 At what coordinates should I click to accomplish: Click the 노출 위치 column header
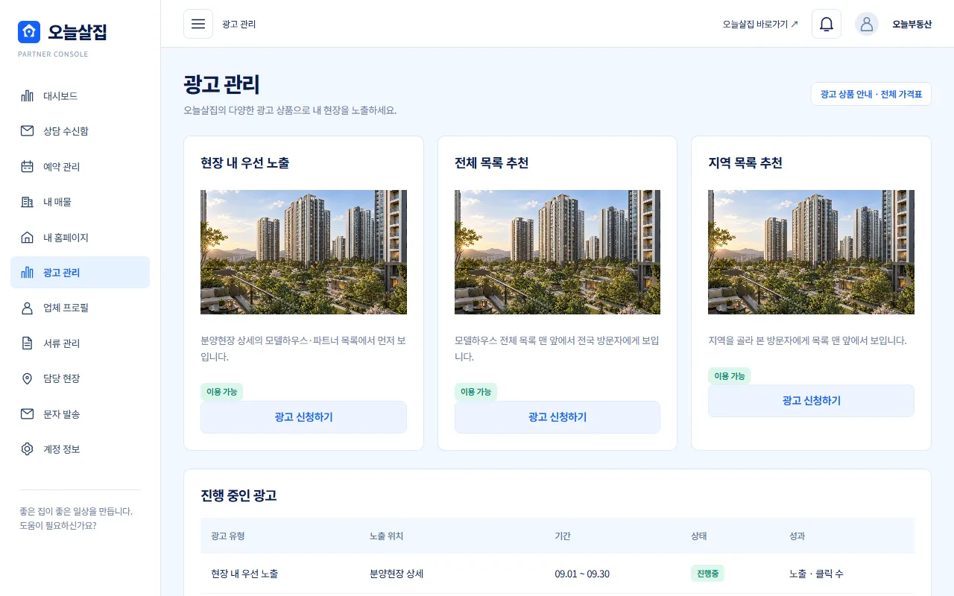pyautogui.click(x=386, y=536)
